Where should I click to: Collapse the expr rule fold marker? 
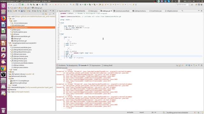click(x=60, y=34)
